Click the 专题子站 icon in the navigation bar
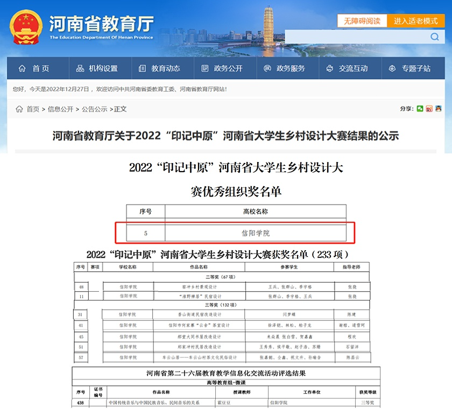Viewport: 452px width, 409px height. [x=392, y=68]
